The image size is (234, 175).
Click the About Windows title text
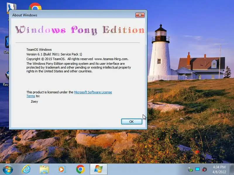pos(25,15)
